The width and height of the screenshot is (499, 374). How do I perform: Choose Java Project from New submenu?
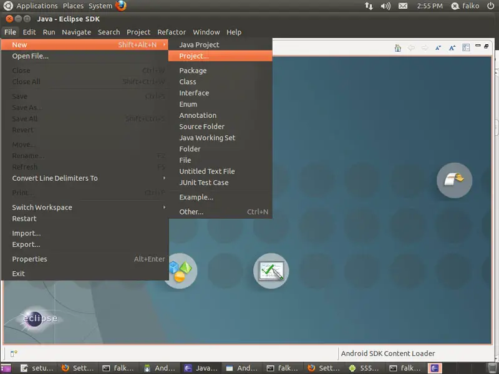(220, 45)
